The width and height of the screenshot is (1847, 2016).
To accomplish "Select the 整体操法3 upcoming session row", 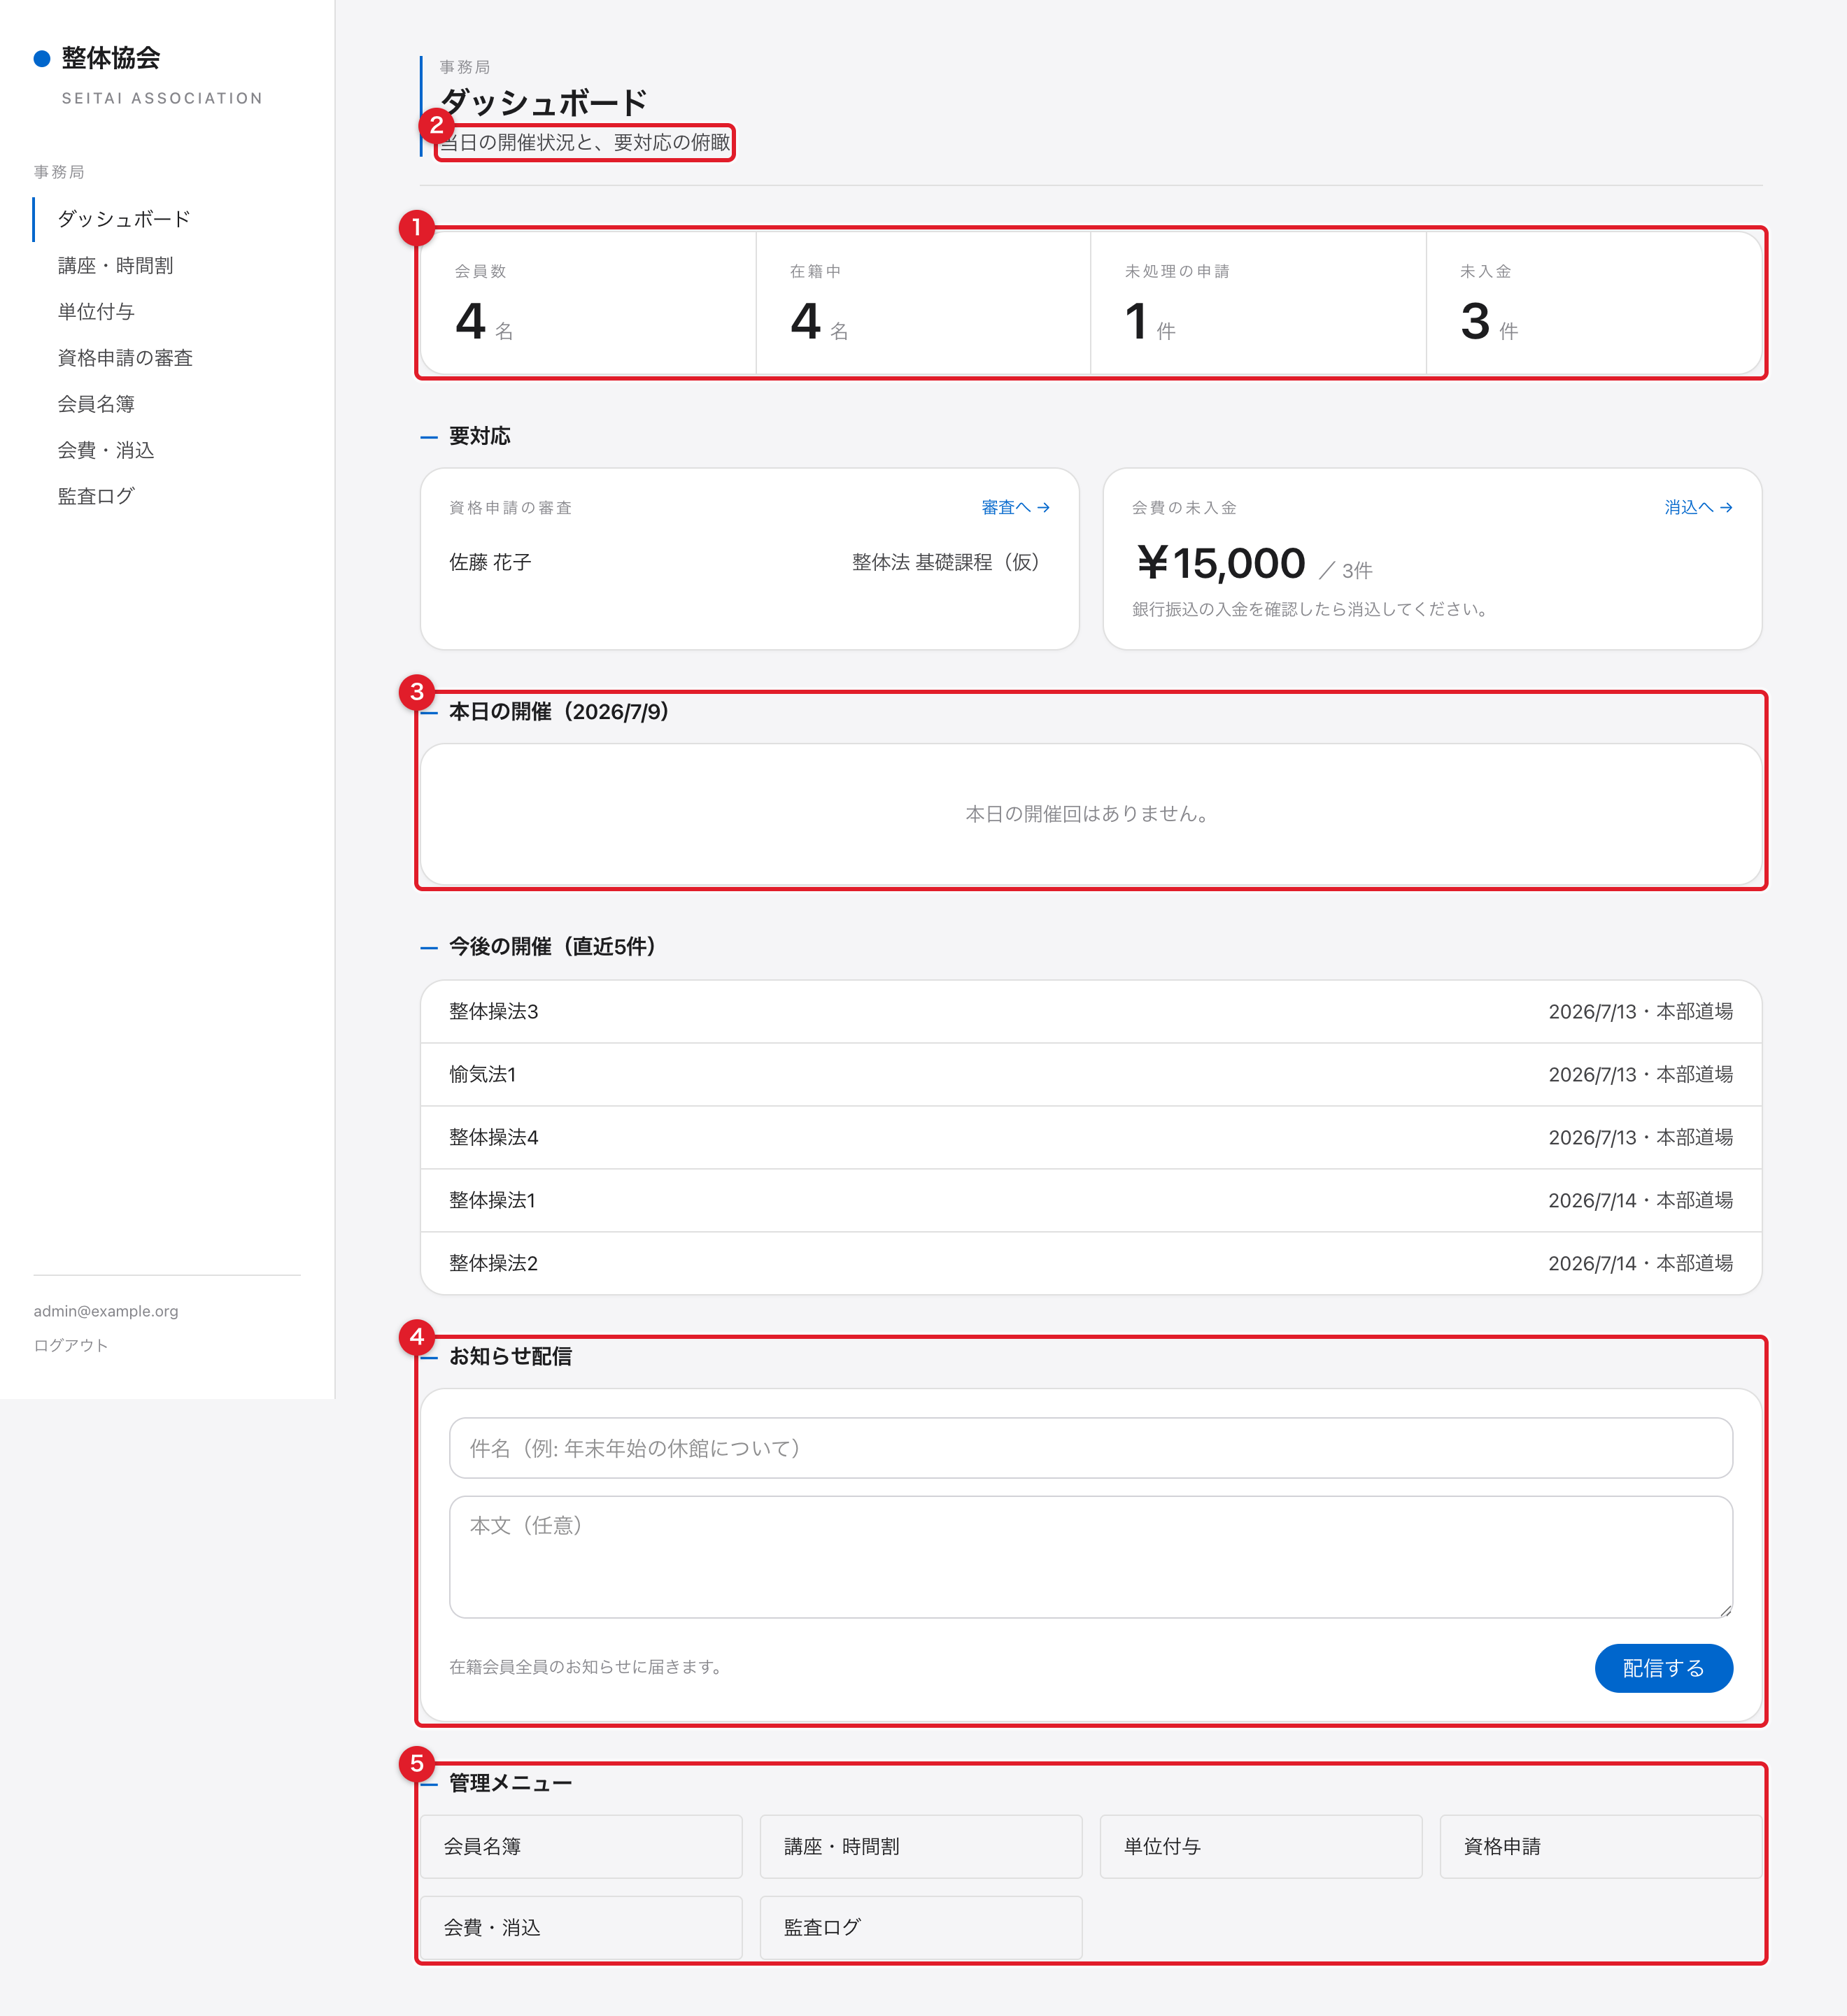I will click(1091, 1011).
